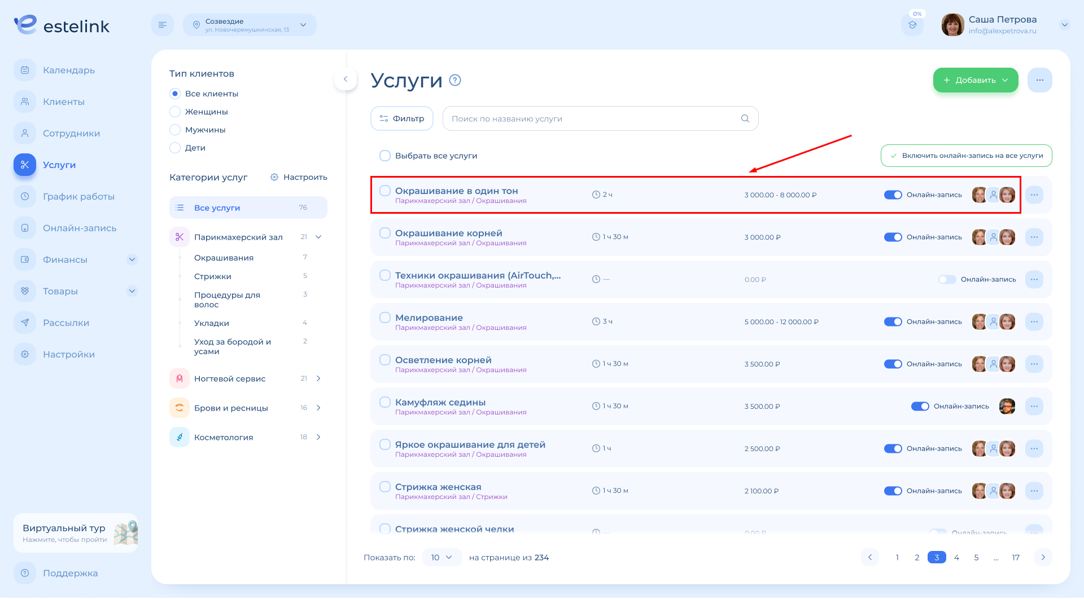Disable online booking toggle for Окрашивание корней

[893, 237]
